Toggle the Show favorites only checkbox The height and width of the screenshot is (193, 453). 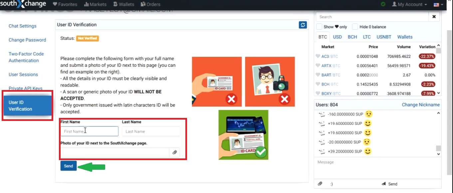click(319, 27)
